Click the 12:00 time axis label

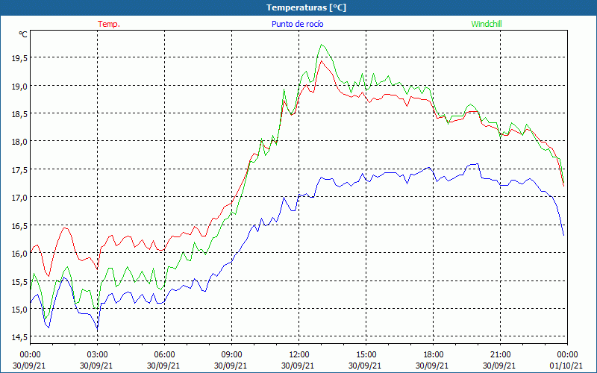coord(299,355)
